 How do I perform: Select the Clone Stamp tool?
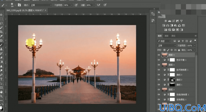click(1, 49)
